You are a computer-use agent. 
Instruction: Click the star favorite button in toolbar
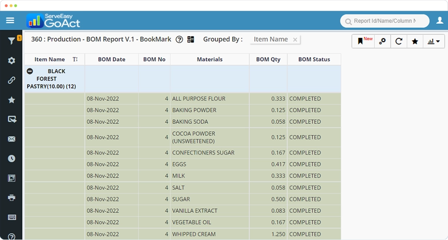click(x=415, y=41)
